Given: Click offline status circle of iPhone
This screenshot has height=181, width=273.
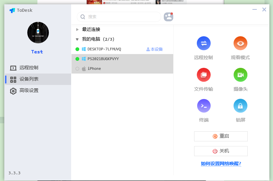Looking at the screenshot, I should [77, 69].
